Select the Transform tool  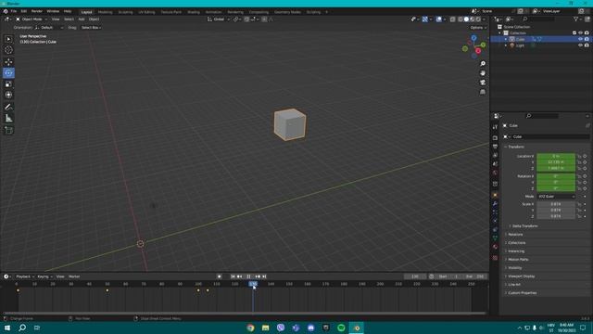8,95
